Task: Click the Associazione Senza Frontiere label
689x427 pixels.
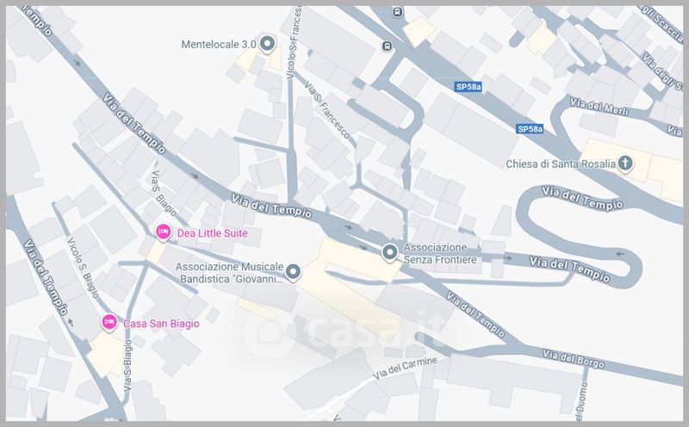Action: point(440,253)
